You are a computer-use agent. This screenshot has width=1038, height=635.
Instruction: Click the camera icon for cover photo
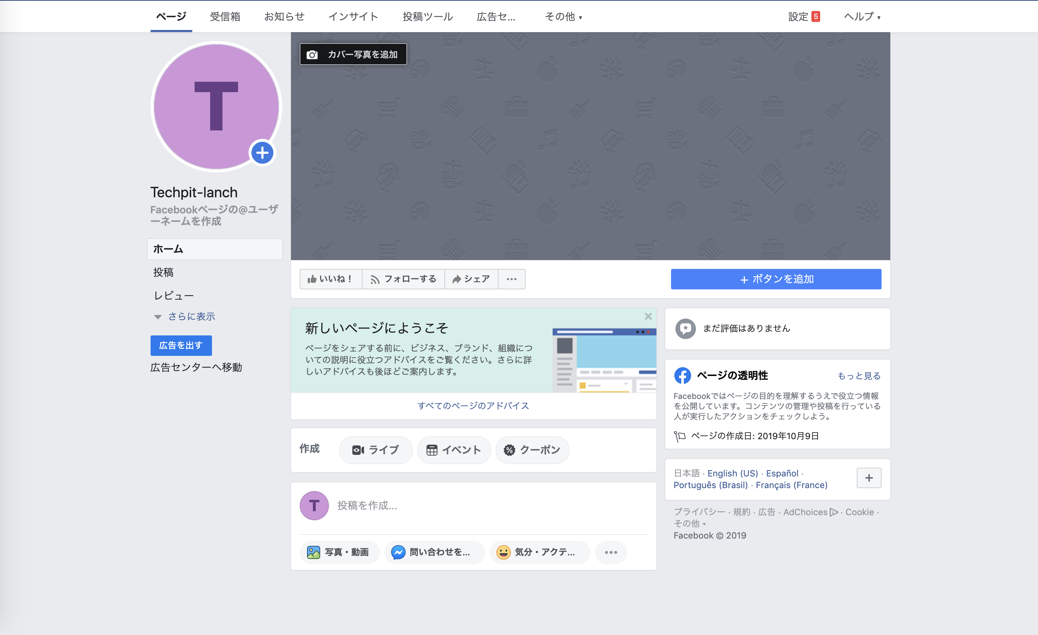pyautogui.click(x=312, y=55)
